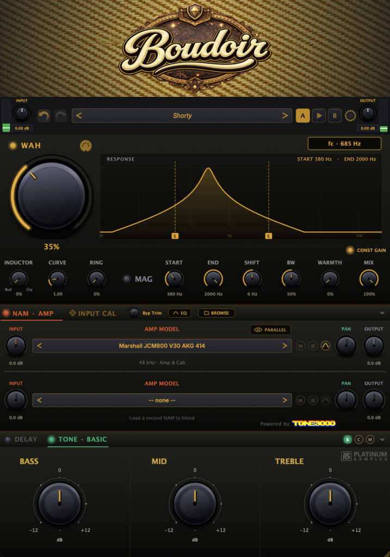
Task: Click the input calibration target icon
Action: click(72, 313)
